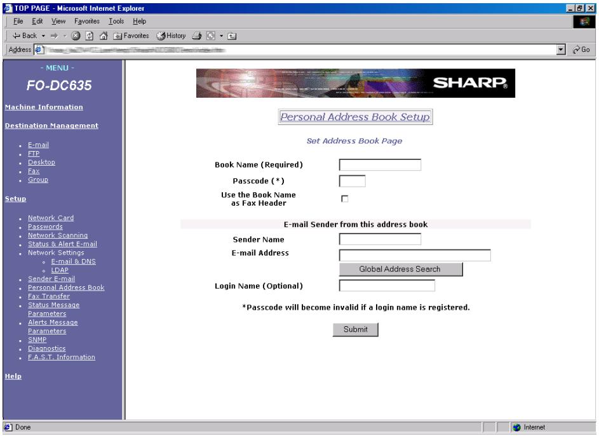Open Alerts Message Parameters link
This screenshot has height=436, width=599.
pos(53,327)
